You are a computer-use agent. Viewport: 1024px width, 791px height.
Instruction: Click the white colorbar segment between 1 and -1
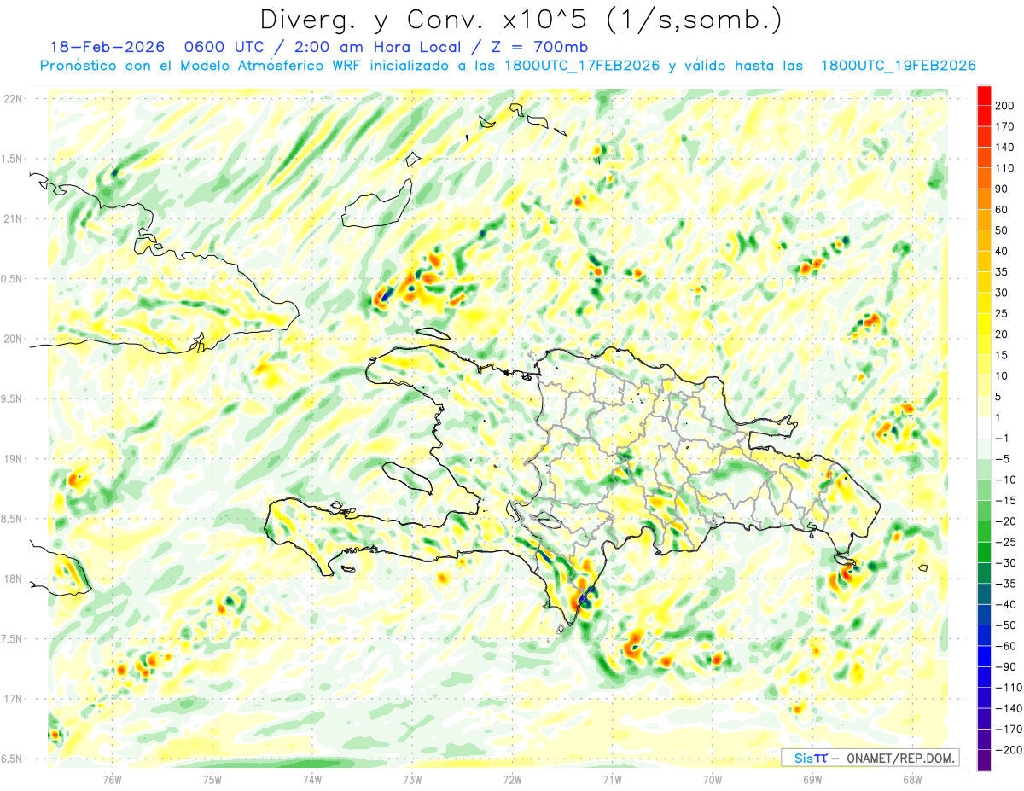pos(984,428)
